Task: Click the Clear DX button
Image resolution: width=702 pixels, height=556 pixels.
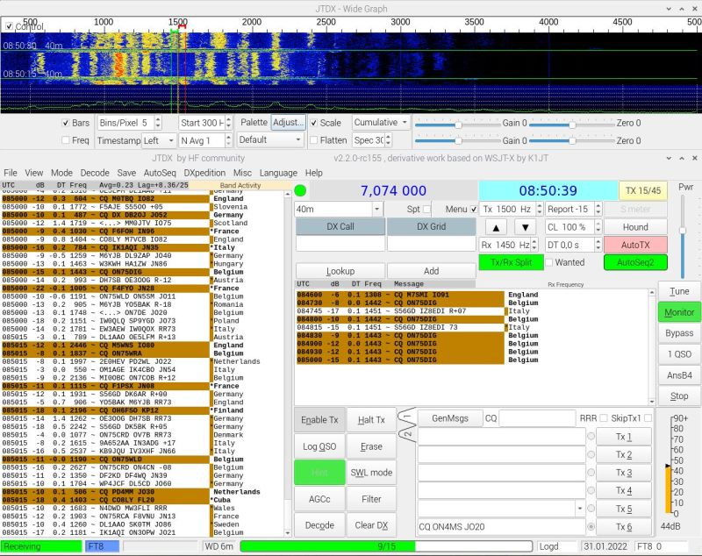Action: click(371, 525)
